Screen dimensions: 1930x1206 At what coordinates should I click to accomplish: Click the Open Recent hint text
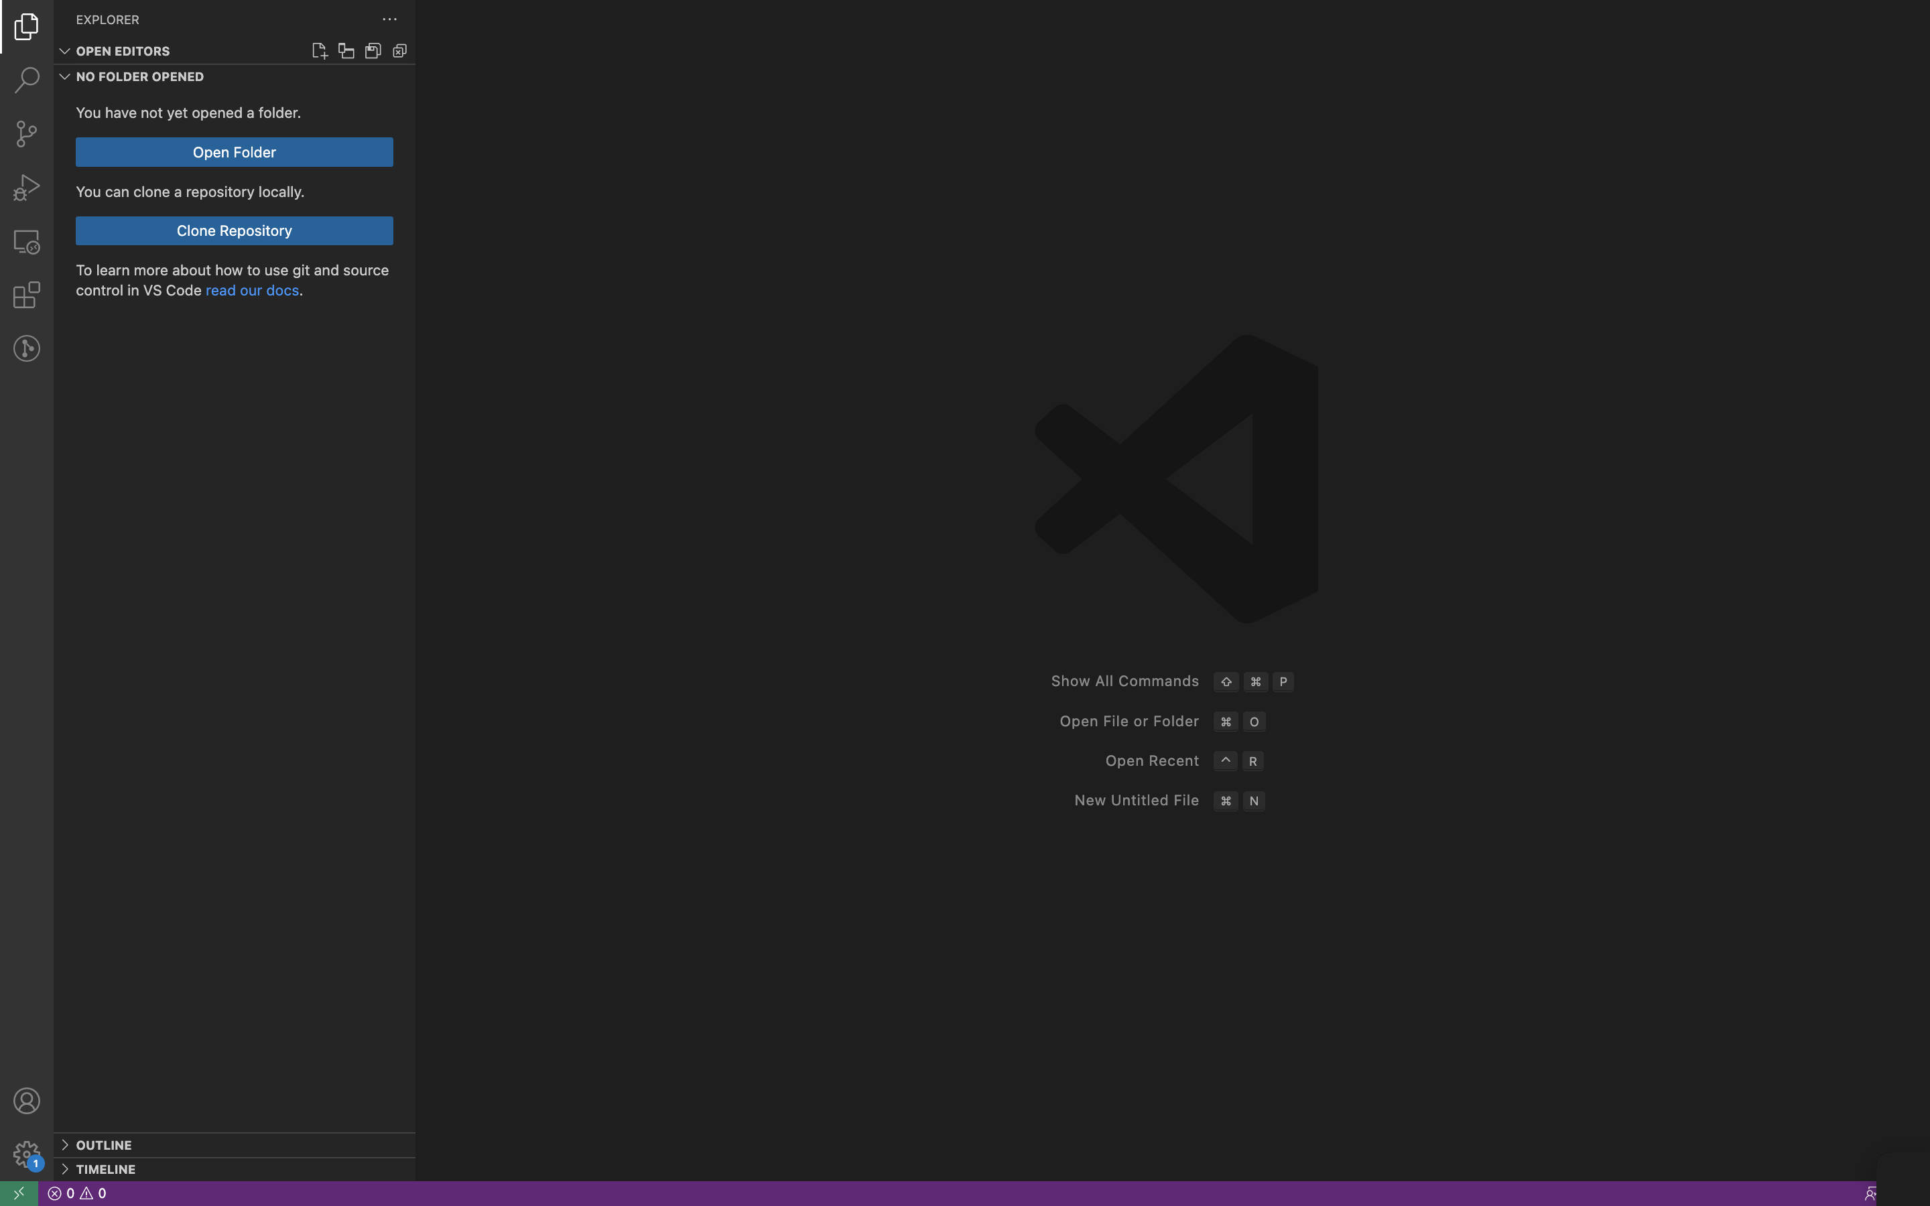(x=1151, y=761)
